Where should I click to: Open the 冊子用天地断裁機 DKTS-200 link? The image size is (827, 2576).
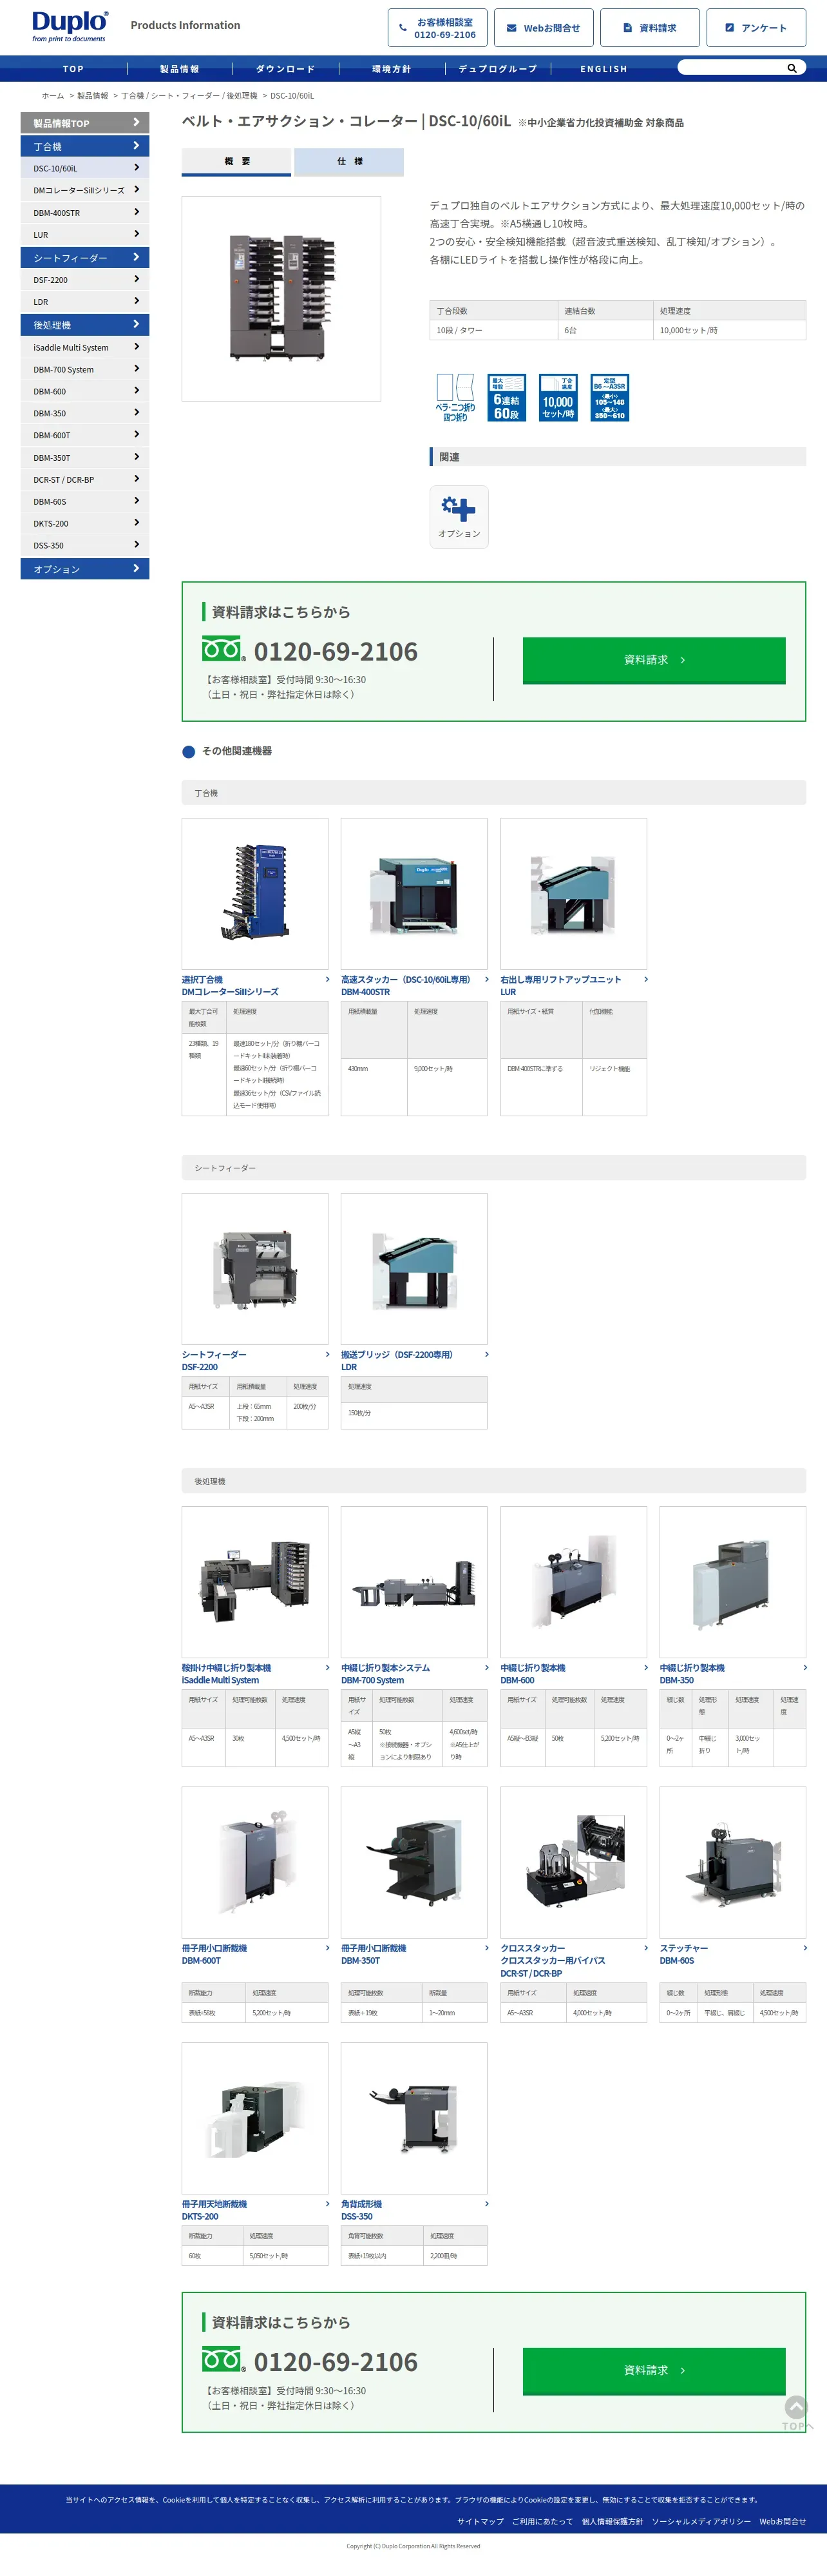point(214,2210)
